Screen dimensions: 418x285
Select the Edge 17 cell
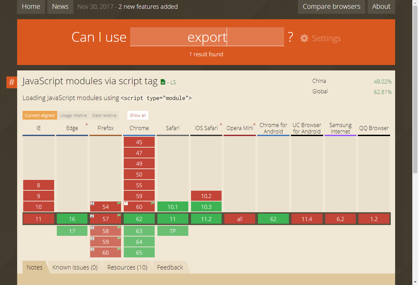[x=72, y=231]
